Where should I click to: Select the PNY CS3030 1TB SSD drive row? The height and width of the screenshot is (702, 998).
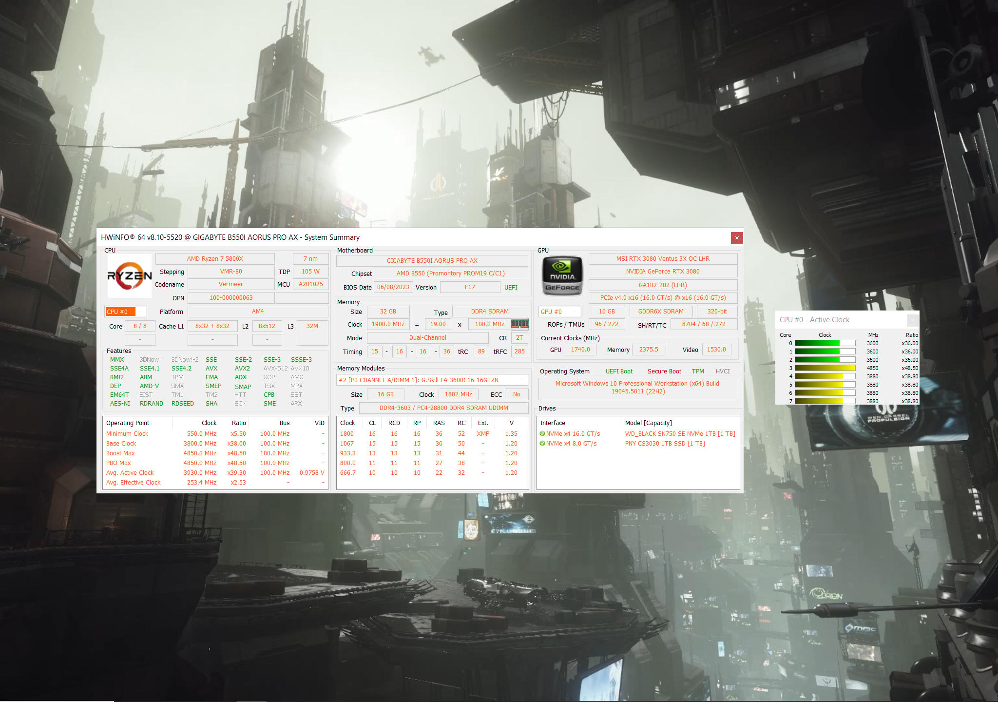638,444
